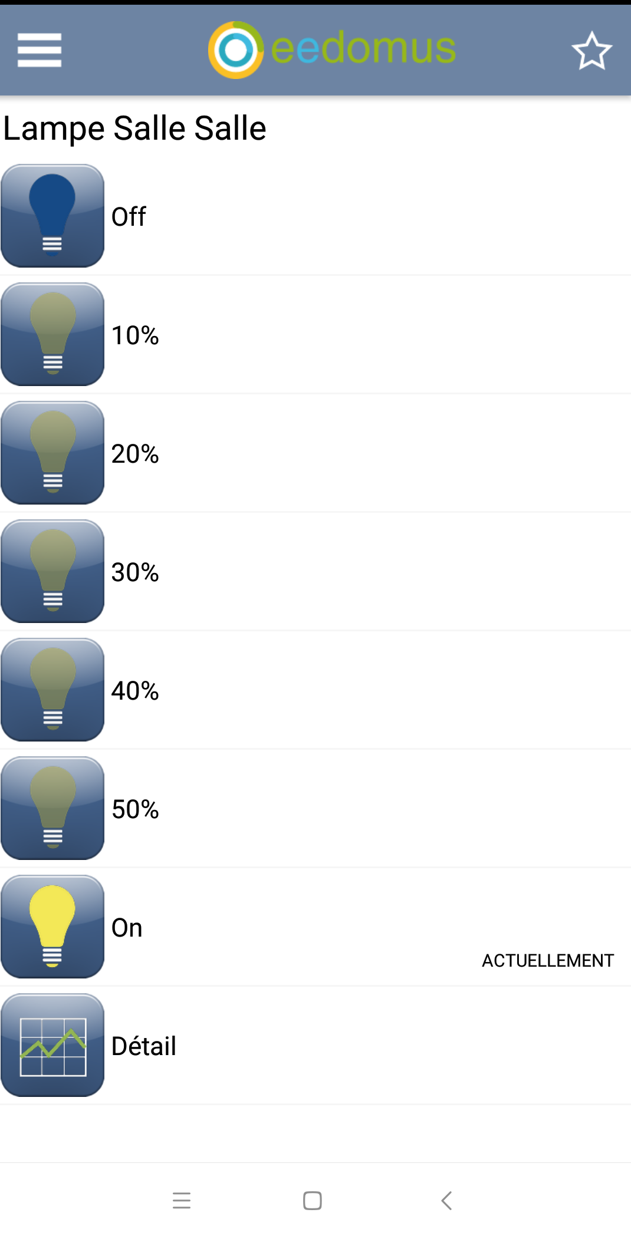Image resolution: width=631 pixels, height=1239 pixels.
Task: Open Détail view for the lamp
Action: pyautogui.click(x=315, y=1045)
